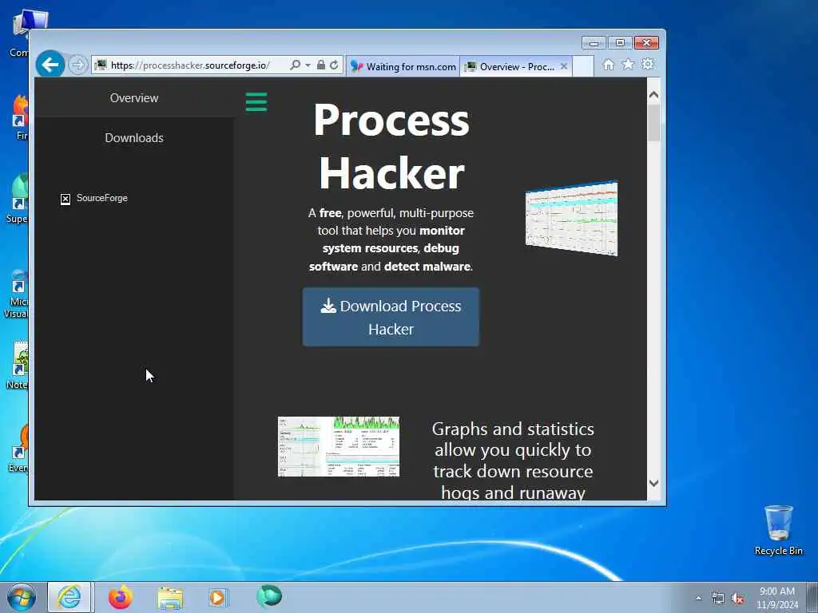Click broken image icon beside SourceForge
The height and width of the screenshot is (613, 818).
[x=66, y=199]
